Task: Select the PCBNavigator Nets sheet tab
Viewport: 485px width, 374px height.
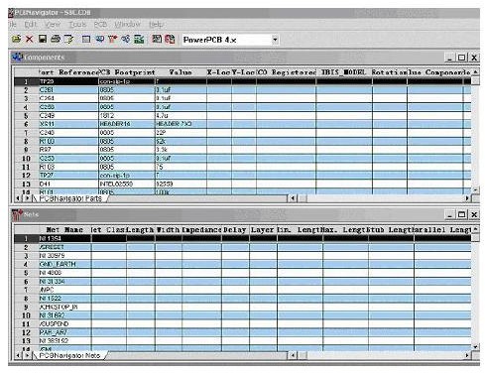Action: [x=69, y=355]
